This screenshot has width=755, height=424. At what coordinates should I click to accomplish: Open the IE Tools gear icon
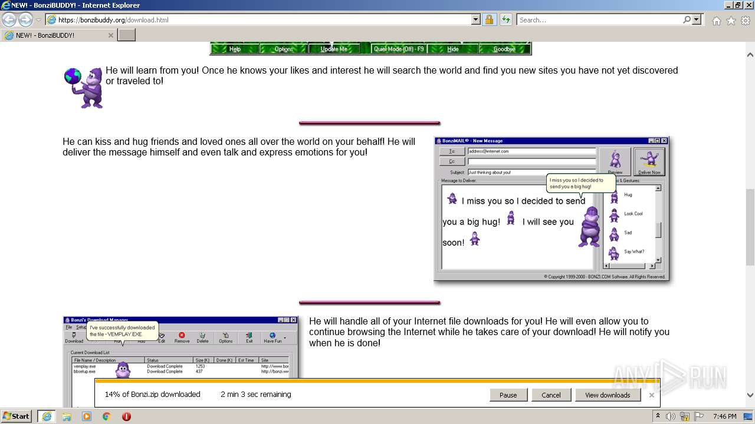pos(746,21)
